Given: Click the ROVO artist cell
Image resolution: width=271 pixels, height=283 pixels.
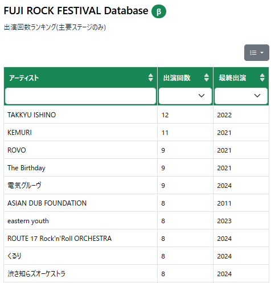Looking at the screenshot, I should pos(81,150).
